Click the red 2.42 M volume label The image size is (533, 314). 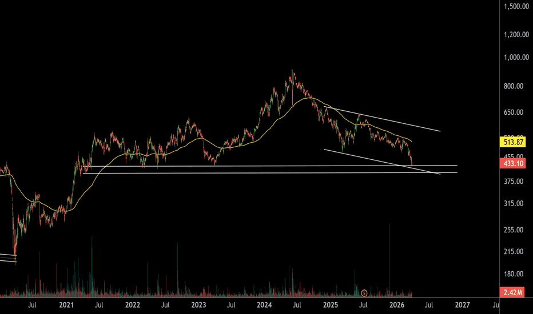(513, 292)
